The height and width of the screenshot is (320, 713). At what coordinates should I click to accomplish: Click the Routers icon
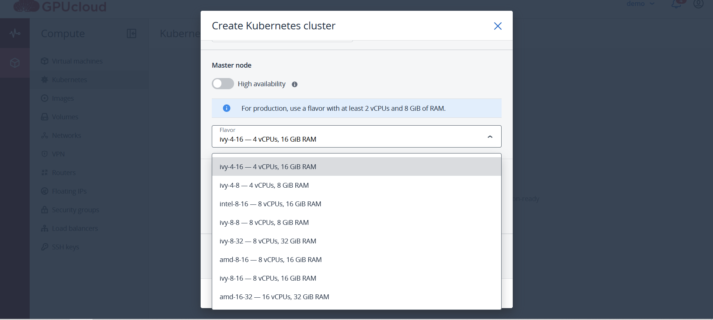(x=45, y=172)
